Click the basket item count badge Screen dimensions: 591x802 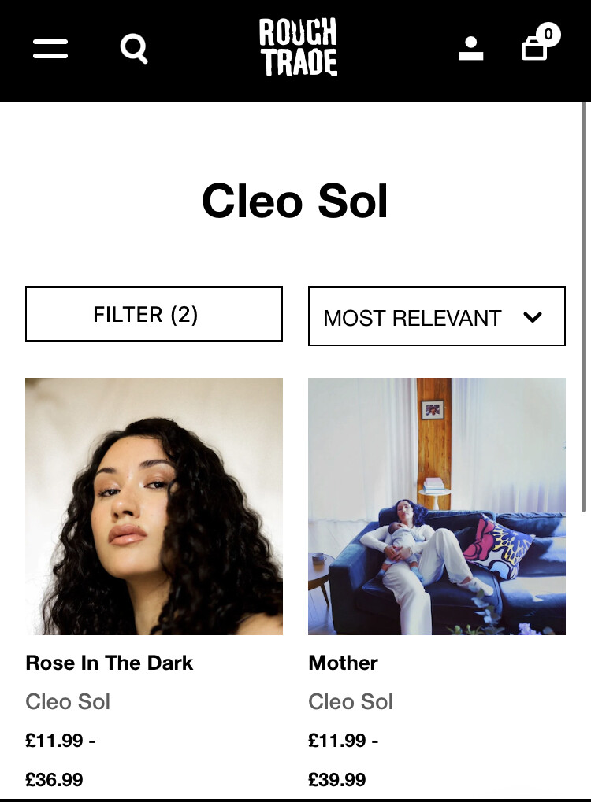coord(548,35)
